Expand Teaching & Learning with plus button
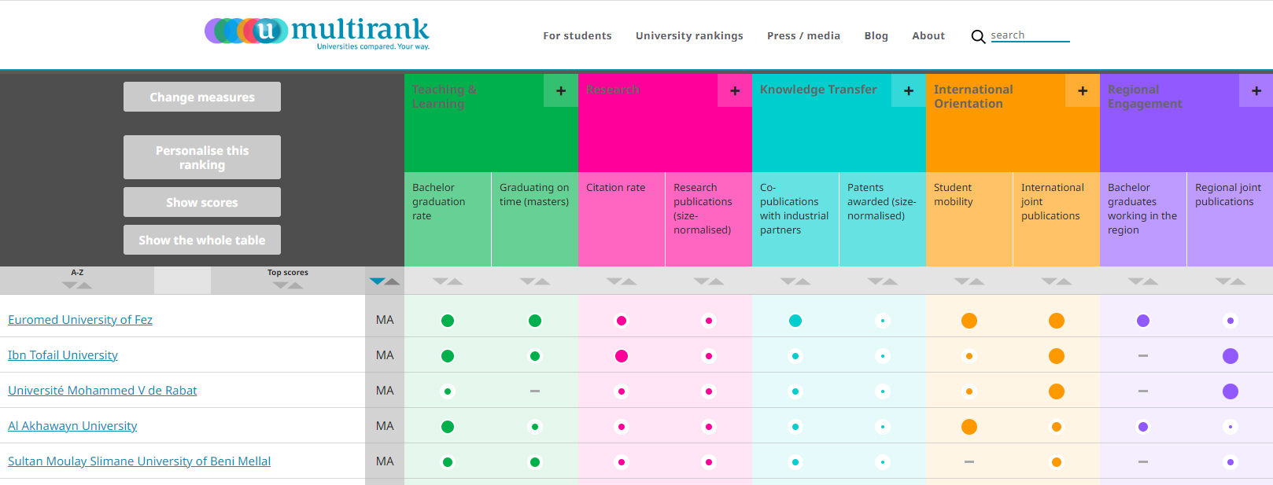Viewport: 1273px width, 485px height. [x=561, y=90]
